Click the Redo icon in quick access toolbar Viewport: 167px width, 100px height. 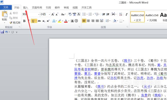(x=13, y=32)
